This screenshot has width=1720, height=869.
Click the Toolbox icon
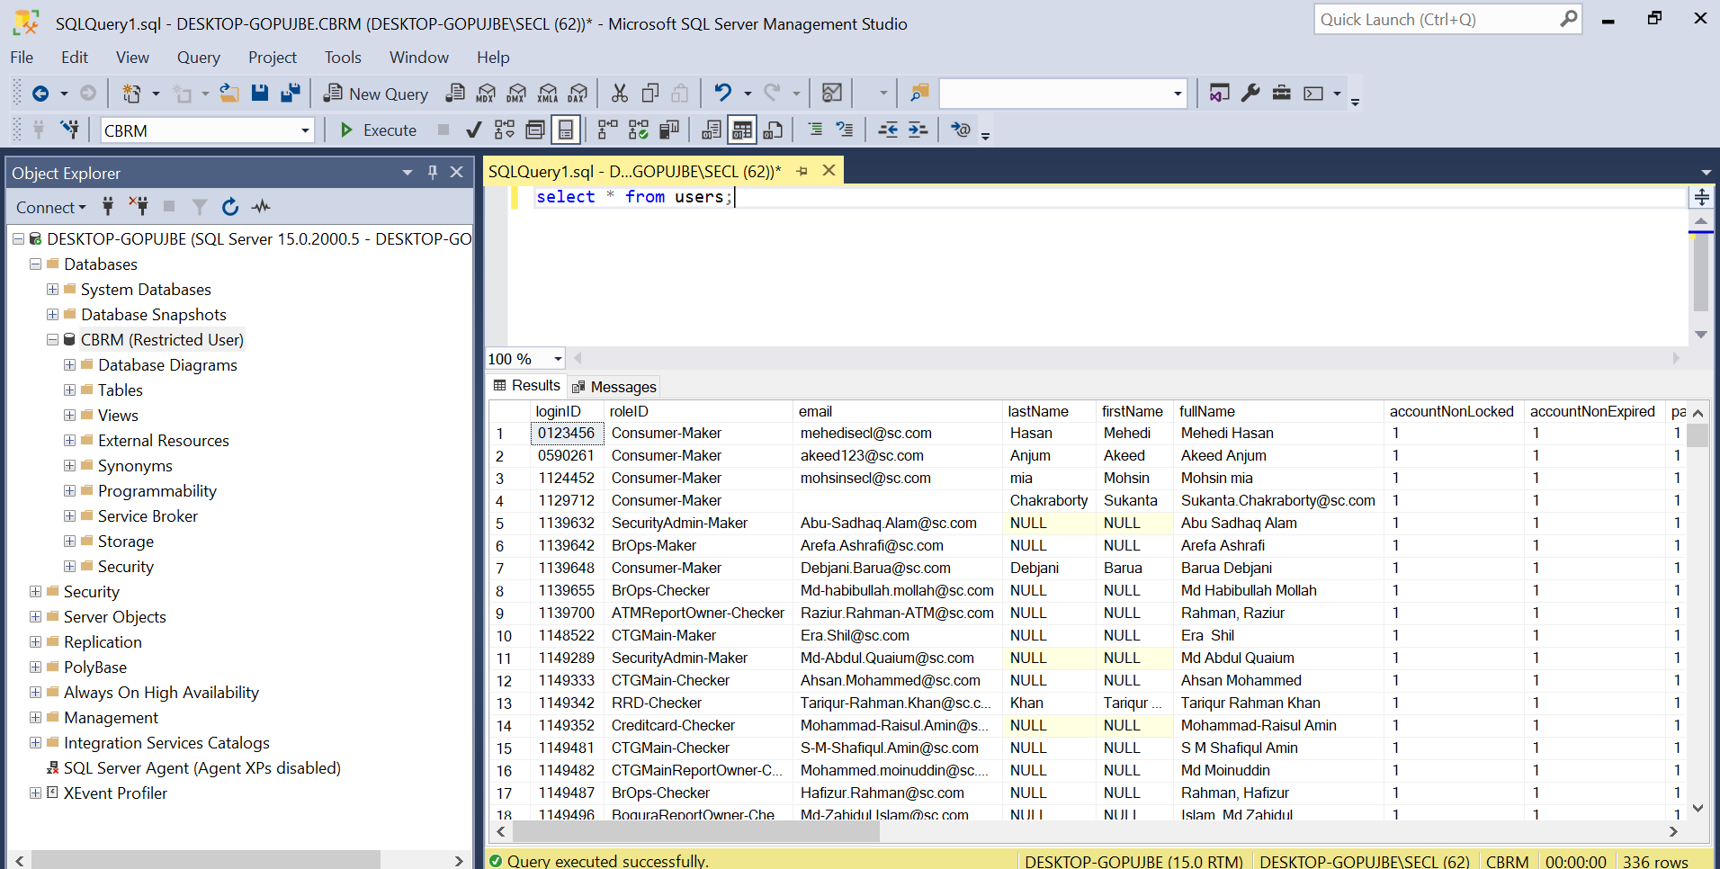(1282, 94)
